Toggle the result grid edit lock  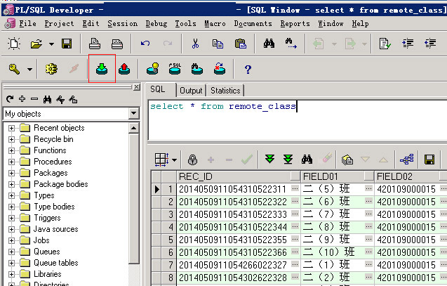[x=193, y=160]
